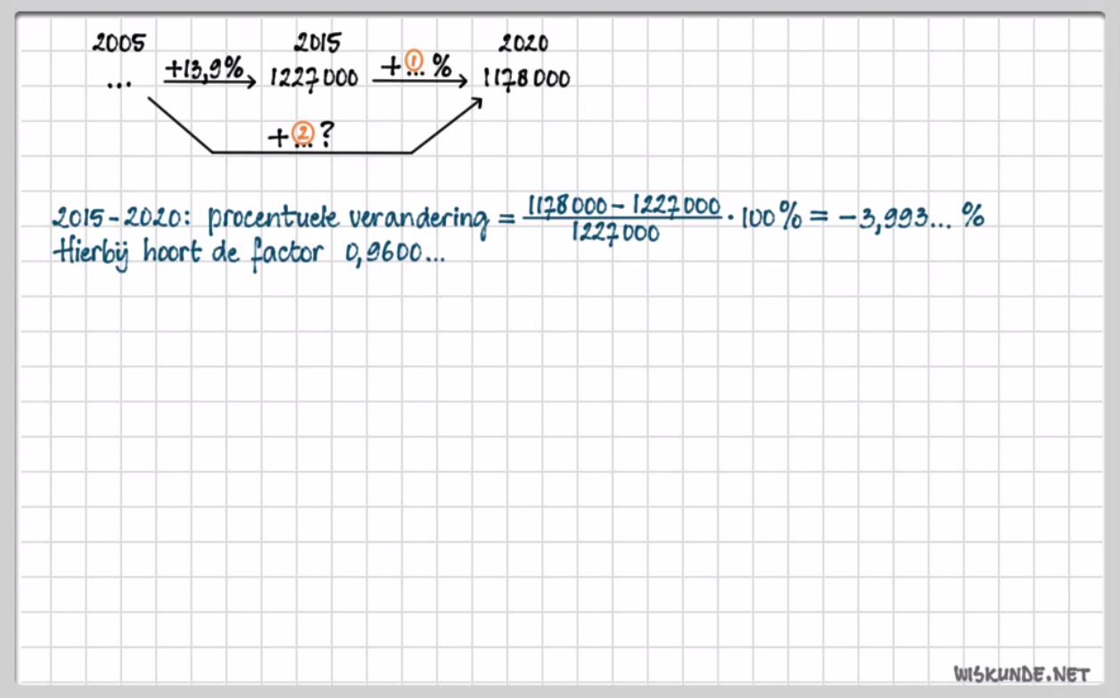Click the words "procentuele verandering"

tap(348, 220)
